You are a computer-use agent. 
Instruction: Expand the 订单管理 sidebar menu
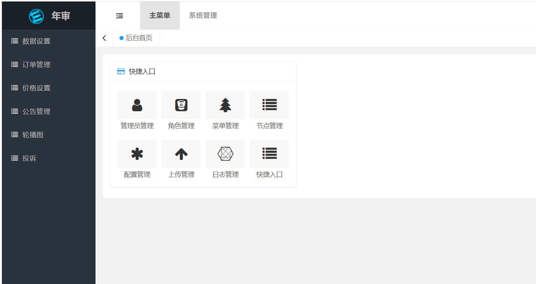(x=36, y=65)
